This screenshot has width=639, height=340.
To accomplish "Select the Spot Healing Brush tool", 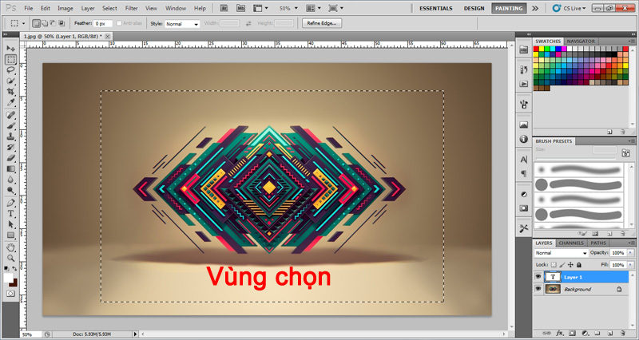I will point(10,115).
